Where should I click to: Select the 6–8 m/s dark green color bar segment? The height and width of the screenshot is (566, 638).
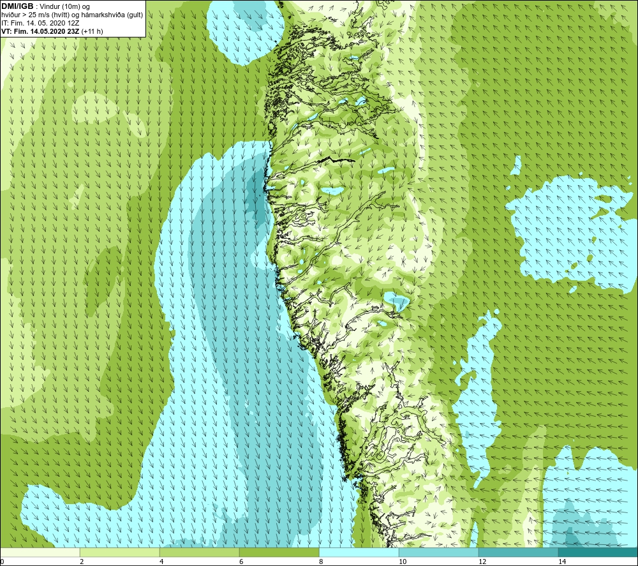point(279,552)
